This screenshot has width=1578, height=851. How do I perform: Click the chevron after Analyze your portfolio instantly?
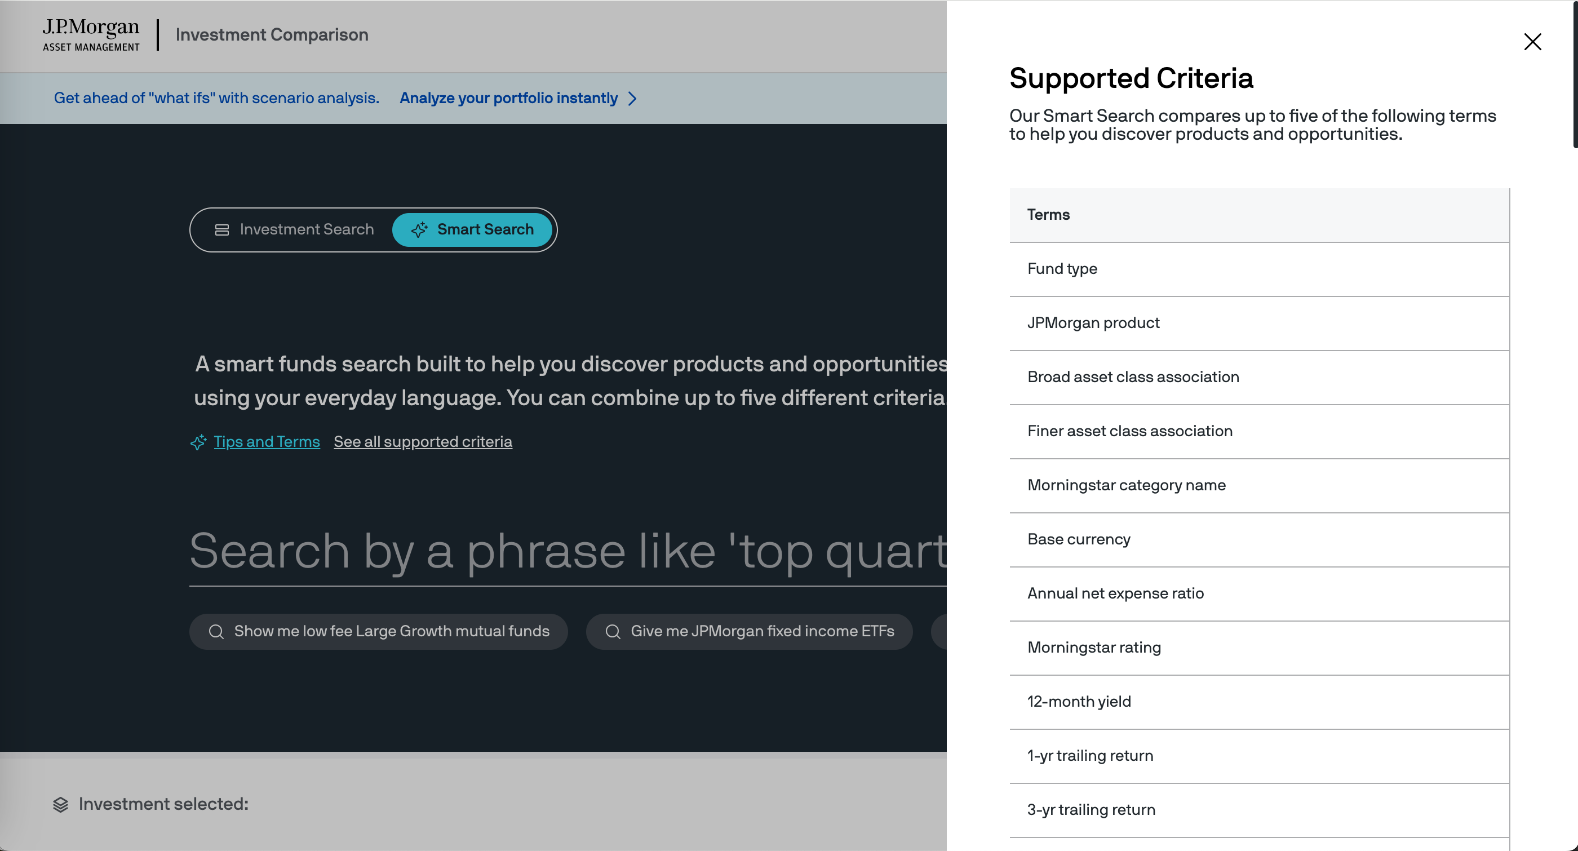[x=633, y=99]
